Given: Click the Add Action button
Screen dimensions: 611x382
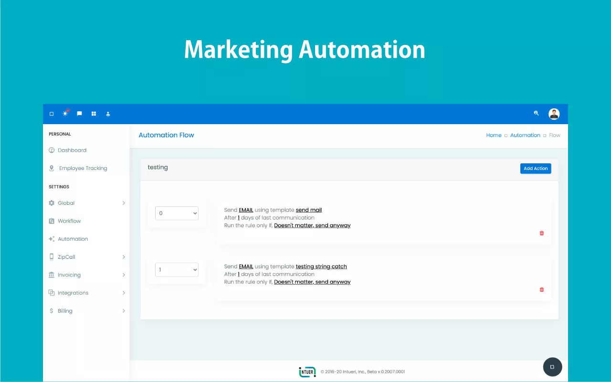Looking at the screenshot, I should coord(535,169).
